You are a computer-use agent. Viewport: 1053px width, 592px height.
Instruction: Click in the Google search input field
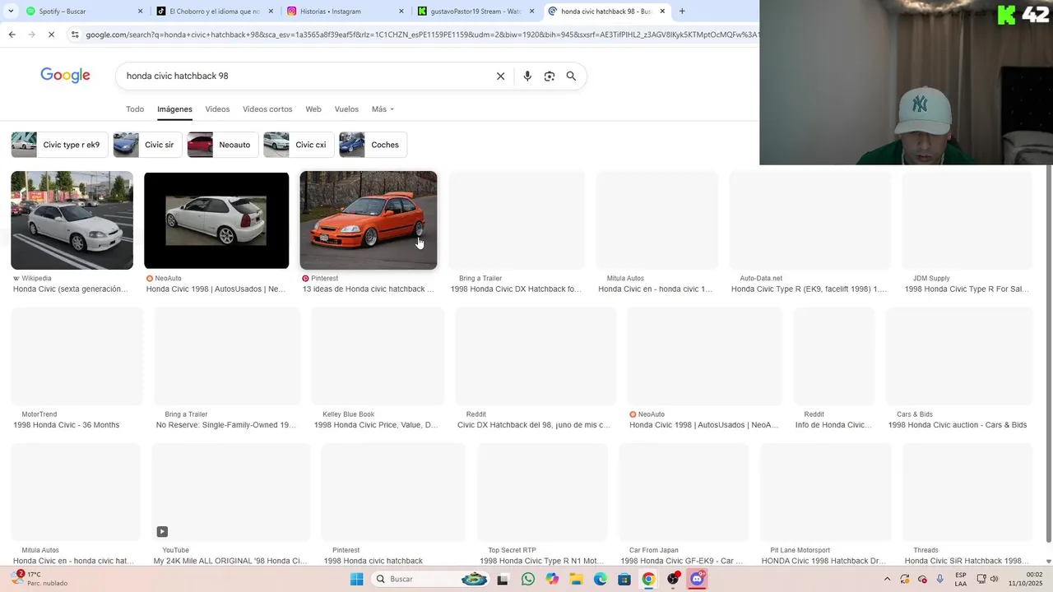click(x=304, y=76)
